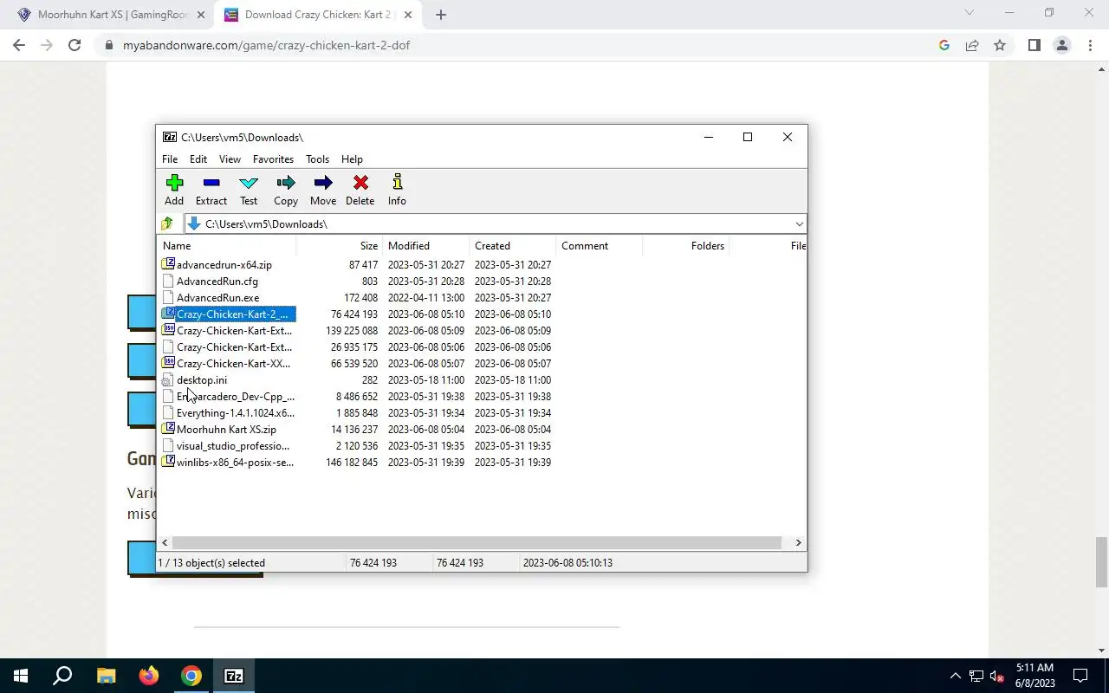Click the share page icon in Chrome
The height and width of the screenshot is (693, 1109).
coord(972,45)
